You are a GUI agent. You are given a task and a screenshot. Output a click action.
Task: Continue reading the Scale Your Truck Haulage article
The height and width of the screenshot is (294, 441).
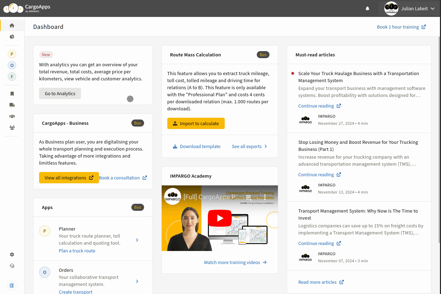[319, 106]
